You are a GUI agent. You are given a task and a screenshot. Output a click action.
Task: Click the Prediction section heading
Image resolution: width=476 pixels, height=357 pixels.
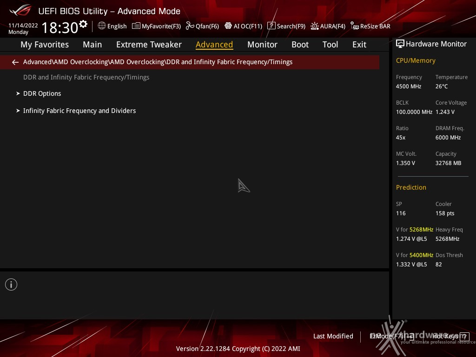(x=411, y=188)
